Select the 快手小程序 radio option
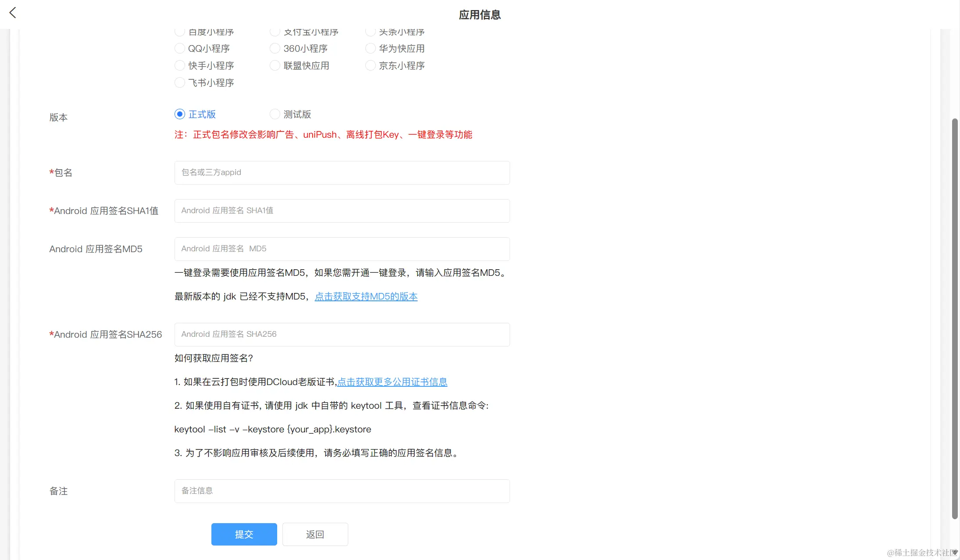960x560 pixels. (x=180, y=65)
